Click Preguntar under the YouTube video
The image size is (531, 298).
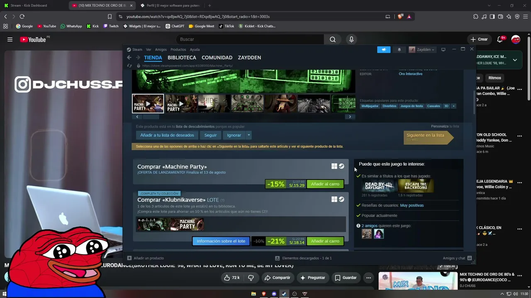coord(312,278)
